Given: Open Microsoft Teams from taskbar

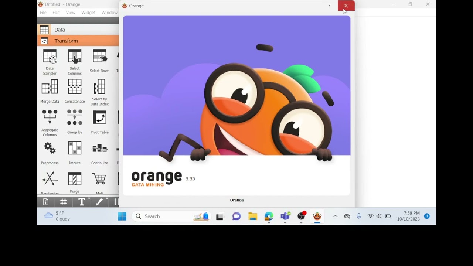Looking at the screenshot, I should 285,216.
